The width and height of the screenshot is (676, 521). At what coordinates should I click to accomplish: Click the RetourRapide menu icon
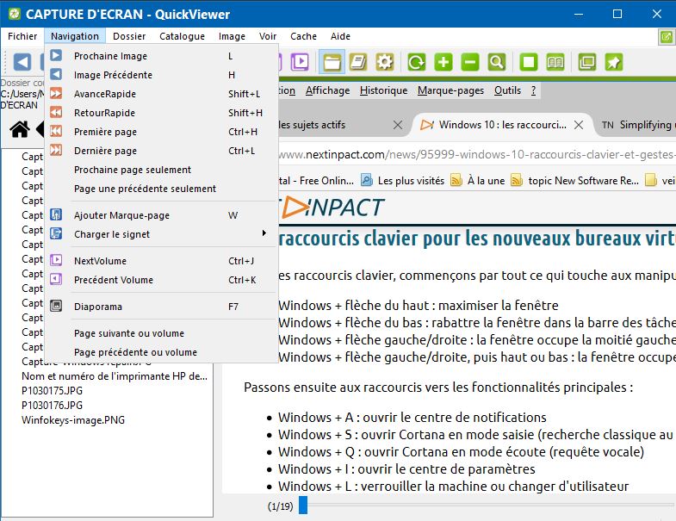tap(56, 112)
